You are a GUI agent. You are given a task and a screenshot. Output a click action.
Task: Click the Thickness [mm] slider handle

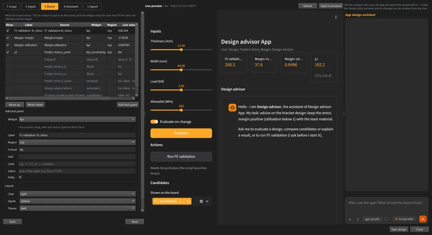tap(181, 50)
